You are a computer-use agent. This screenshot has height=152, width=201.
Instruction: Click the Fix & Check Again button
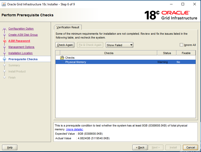pos(90,45)
